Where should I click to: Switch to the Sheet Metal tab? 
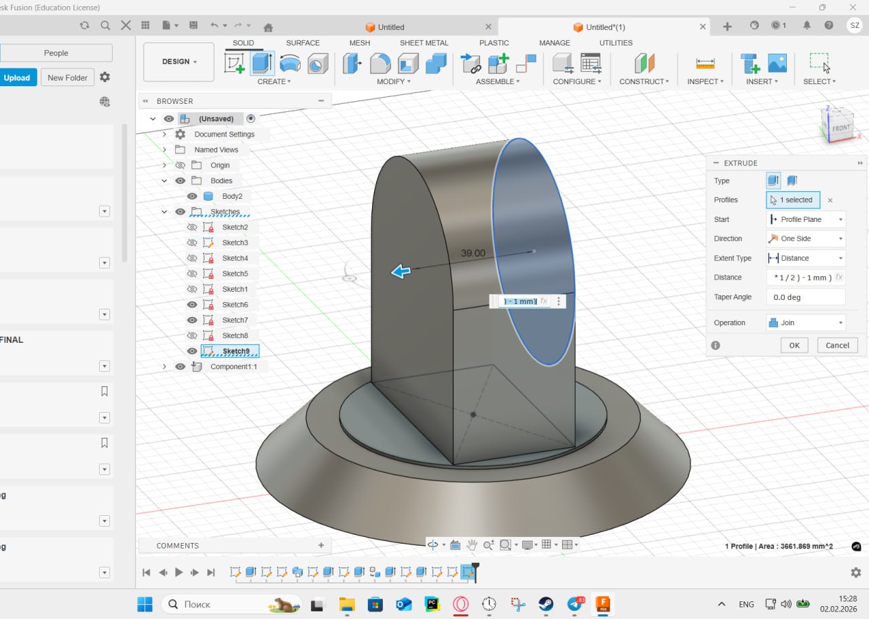pos(424,43)
